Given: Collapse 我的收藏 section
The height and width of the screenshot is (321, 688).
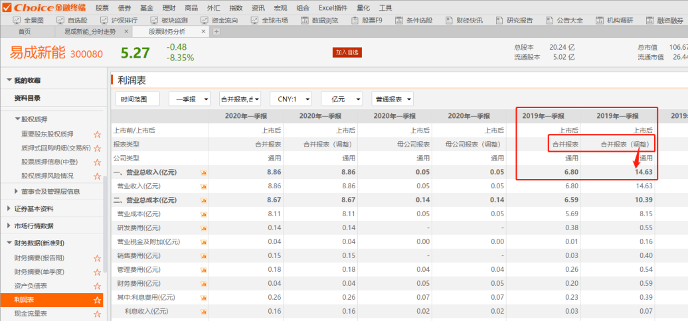Looking at the screenshot, I should (9, 80).
